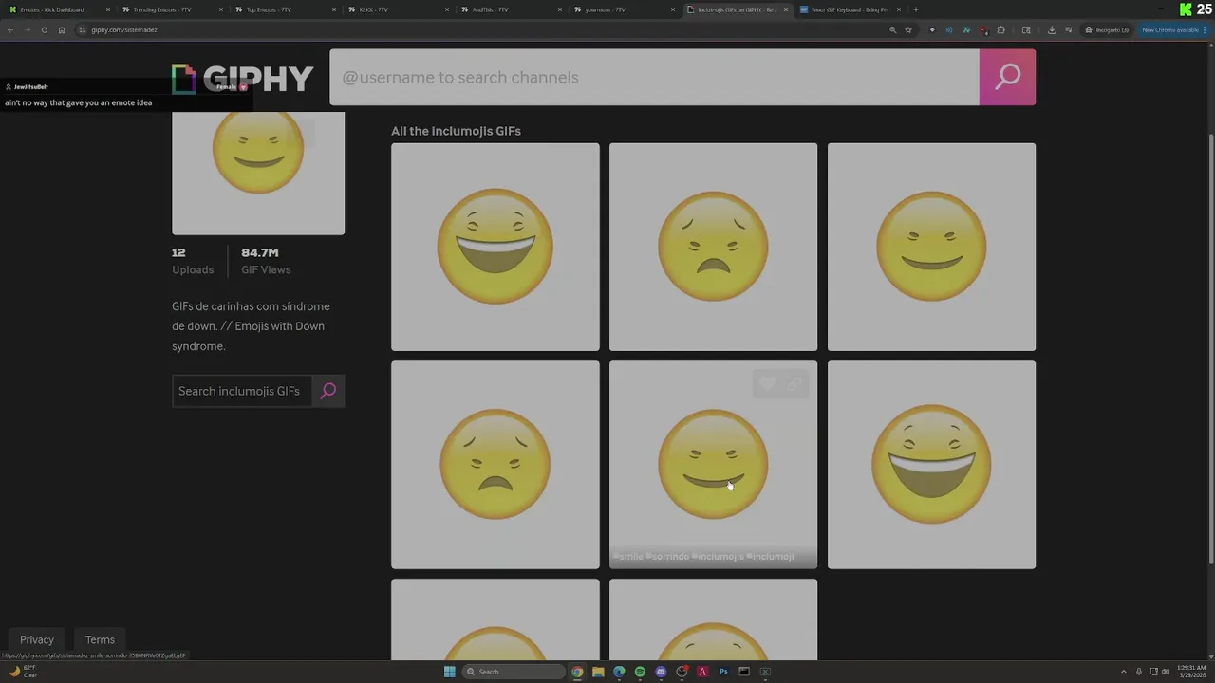Launch Microsoft Edge from taskbar
Image resolution: width=1215 pixels, height=683 pixels.
tap(619, 672)
